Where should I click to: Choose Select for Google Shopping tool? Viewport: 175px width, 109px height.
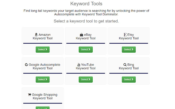[x=43, y=108]
